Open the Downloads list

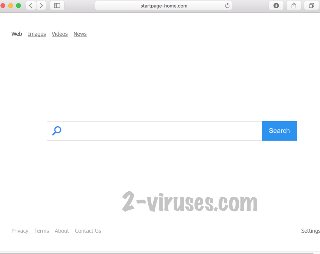click(x=276, y=5)
